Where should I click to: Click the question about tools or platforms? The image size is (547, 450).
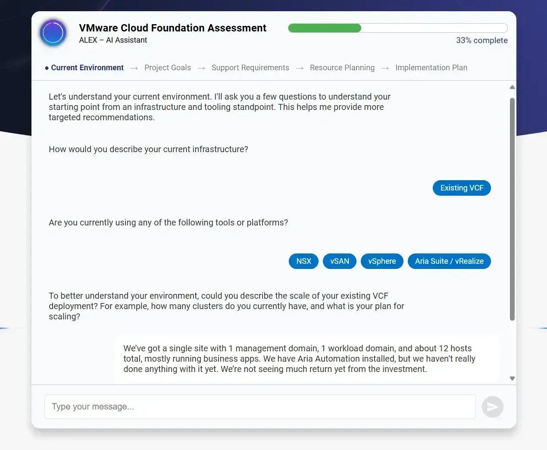coord(168,222)
